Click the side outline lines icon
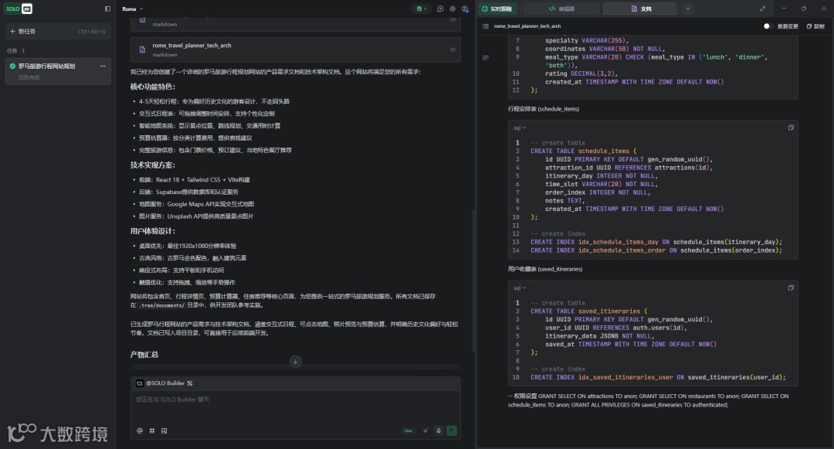Viewport: 834px width, 449px height. click(x=486, y=57)
